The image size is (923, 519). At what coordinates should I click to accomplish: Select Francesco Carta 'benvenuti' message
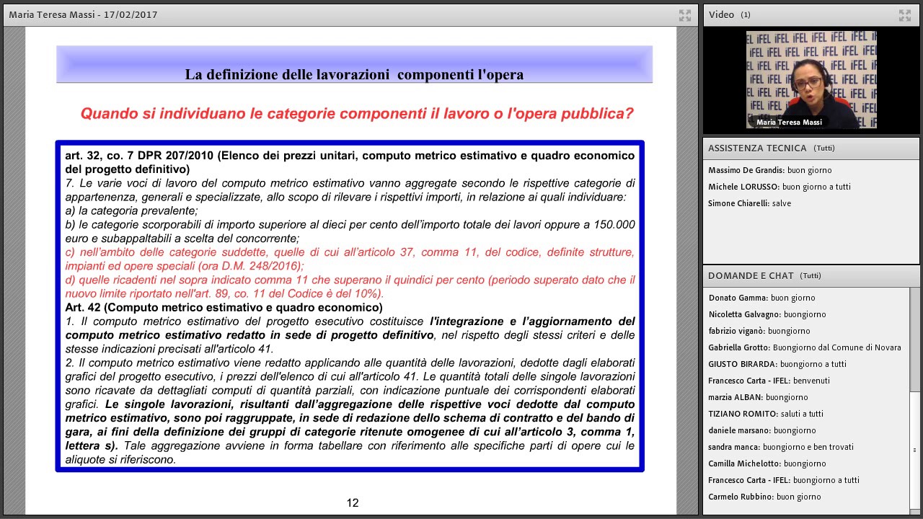click(x=769, y=381)
